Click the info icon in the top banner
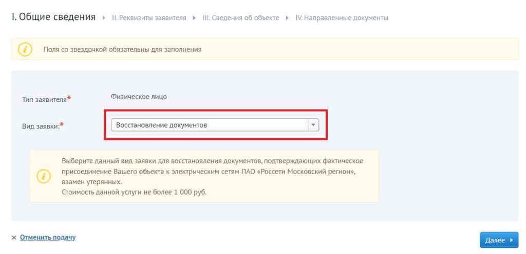The image size is (526, 254). 25,50
